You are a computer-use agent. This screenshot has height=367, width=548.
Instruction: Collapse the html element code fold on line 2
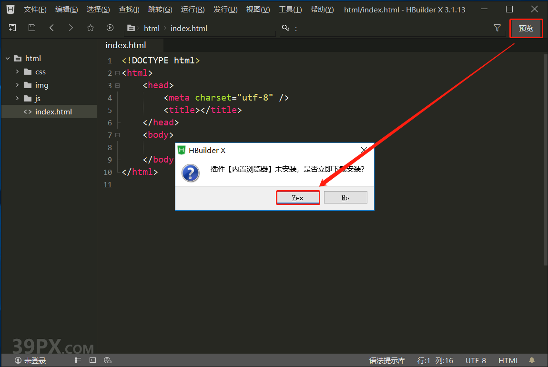click(x=117, y=73)
